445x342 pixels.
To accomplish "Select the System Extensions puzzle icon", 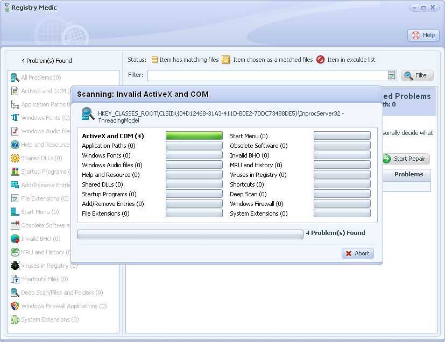I will point(15,319).
